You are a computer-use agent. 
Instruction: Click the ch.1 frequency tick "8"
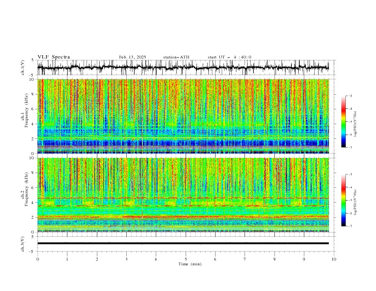point(33,94)
